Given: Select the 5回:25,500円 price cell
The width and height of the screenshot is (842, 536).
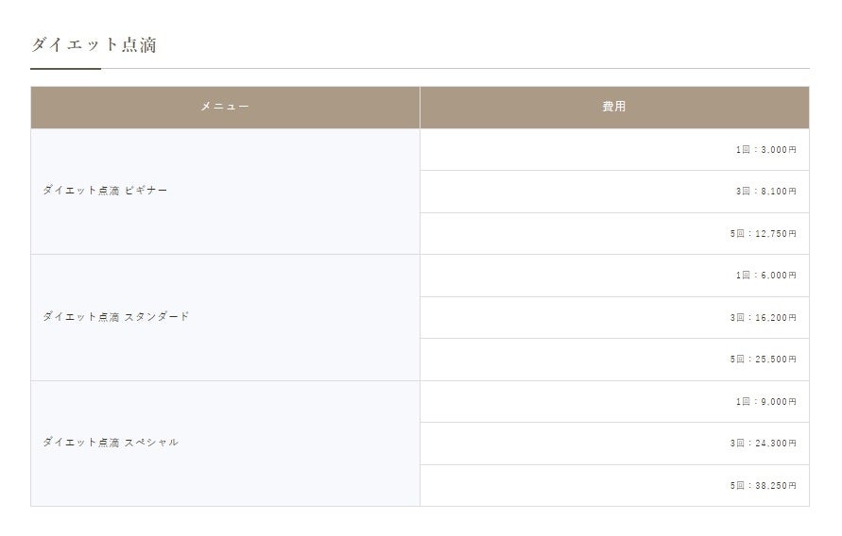Looking at the screenshot, I should (x=614, y=360).
